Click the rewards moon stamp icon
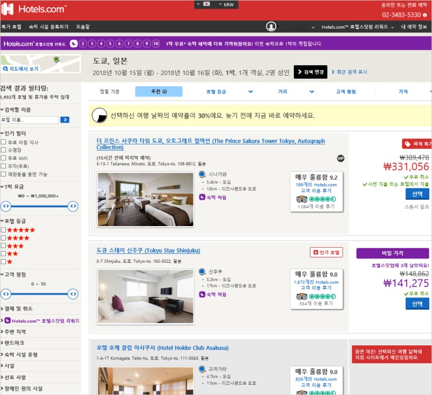The height and width of the screenshot is (395, 432). 73,44
